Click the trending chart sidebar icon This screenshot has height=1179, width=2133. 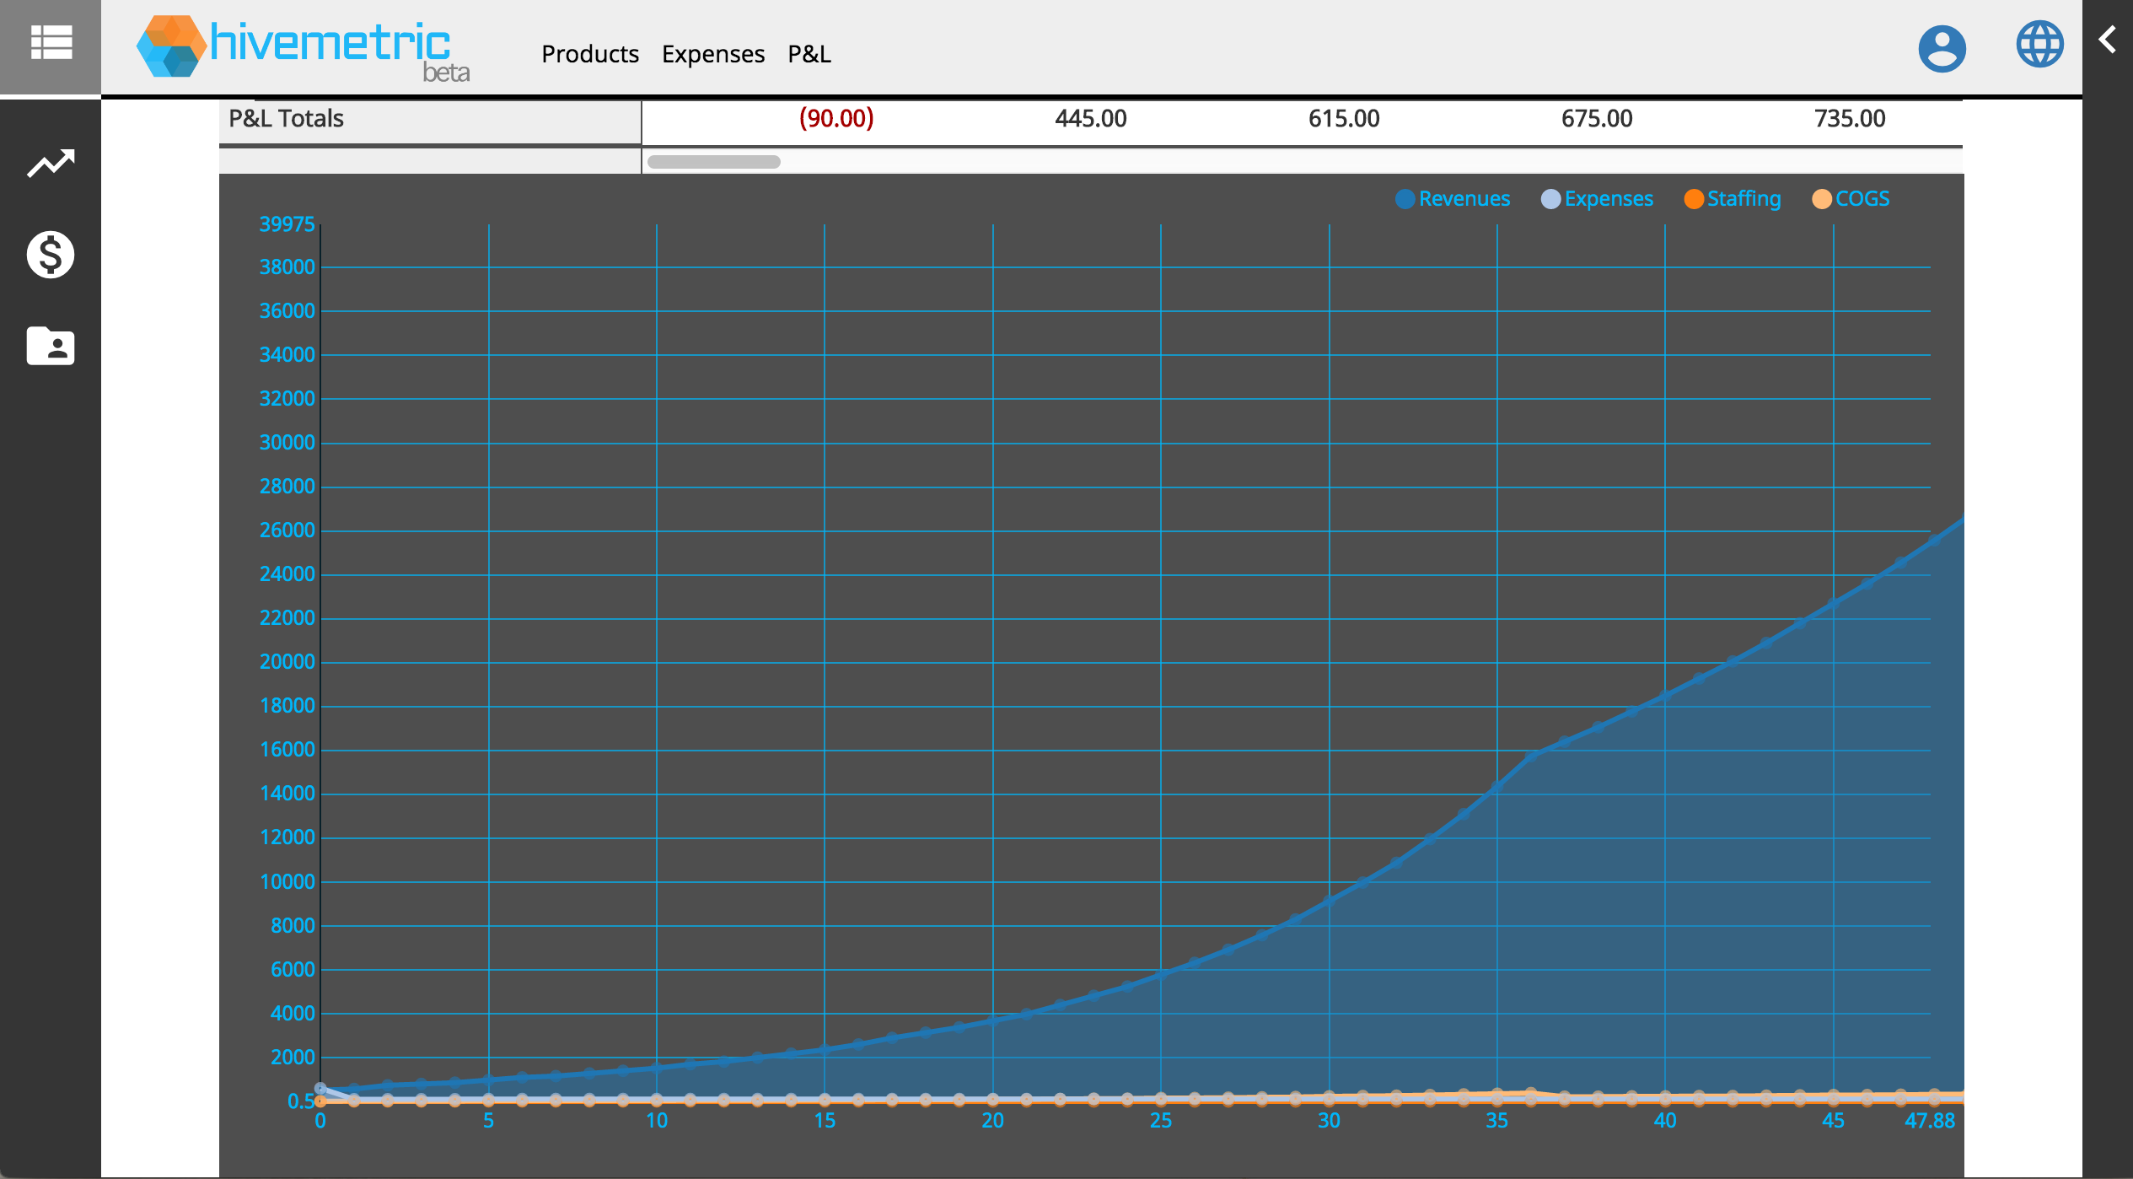pyautogui.click(x=51, y=164)
